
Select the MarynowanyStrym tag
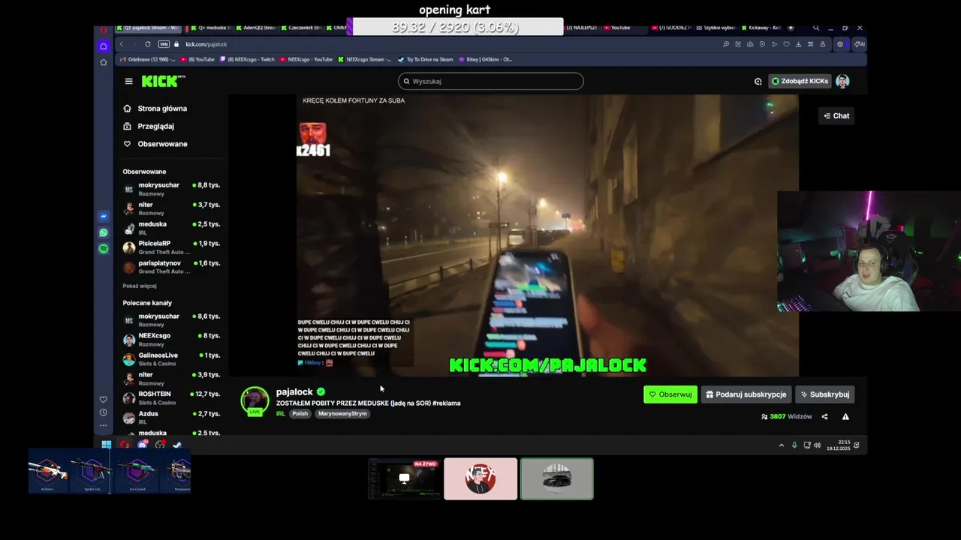342,413
